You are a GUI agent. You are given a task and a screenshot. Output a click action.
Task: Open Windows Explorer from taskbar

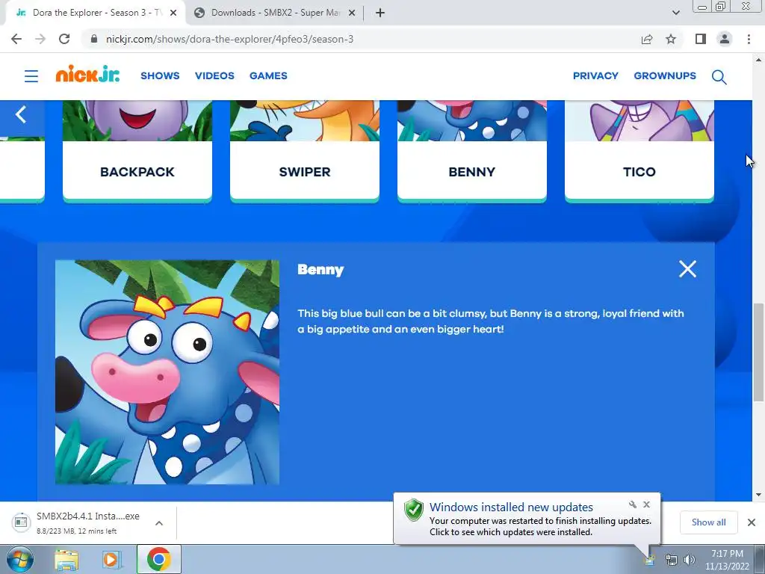coord(66,560)
